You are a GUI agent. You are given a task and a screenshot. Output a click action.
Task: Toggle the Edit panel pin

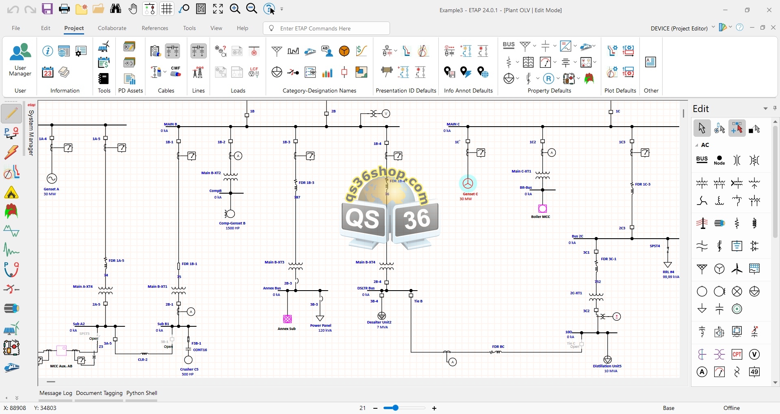(x=775, y=108)
